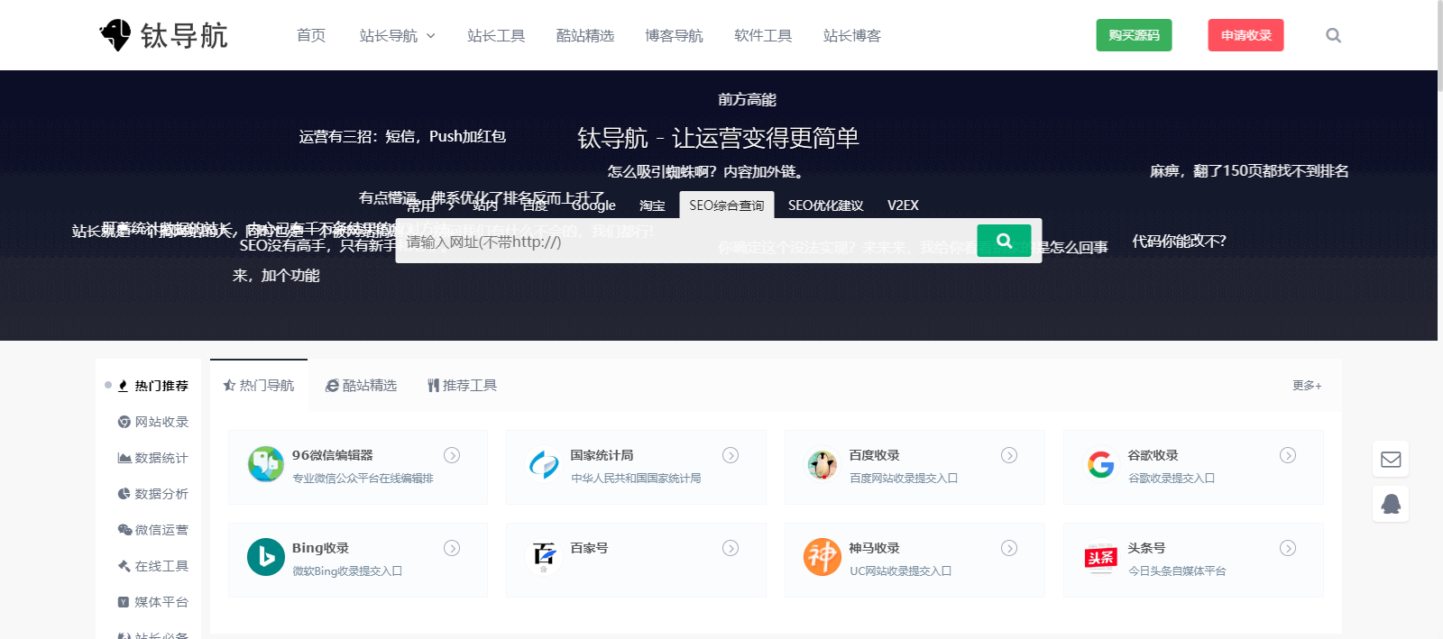Open the mail envelope floating icon
The width and height of the screenshot is (1443, 639).
point(1391,460)
